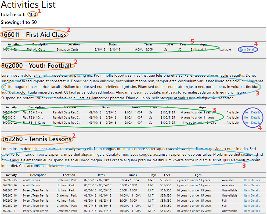The height and width of the screenshot is (214, 267).
Task: Click the '362000 - Youth Football' heading
Action: (x=36, y=66)
